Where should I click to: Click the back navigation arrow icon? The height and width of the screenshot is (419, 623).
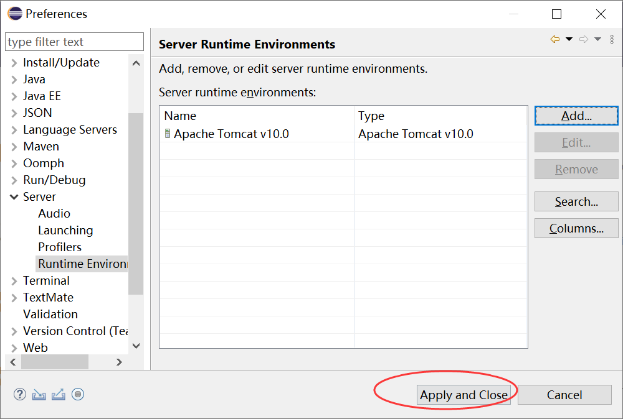(x=555, y=39)
